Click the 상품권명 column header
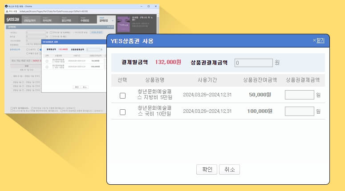This screenshot has height=191, width=345. click(154, 80)
